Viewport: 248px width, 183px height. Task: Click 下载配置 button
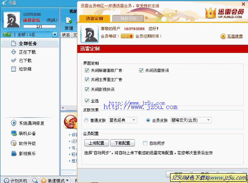[x=122, y=143]
